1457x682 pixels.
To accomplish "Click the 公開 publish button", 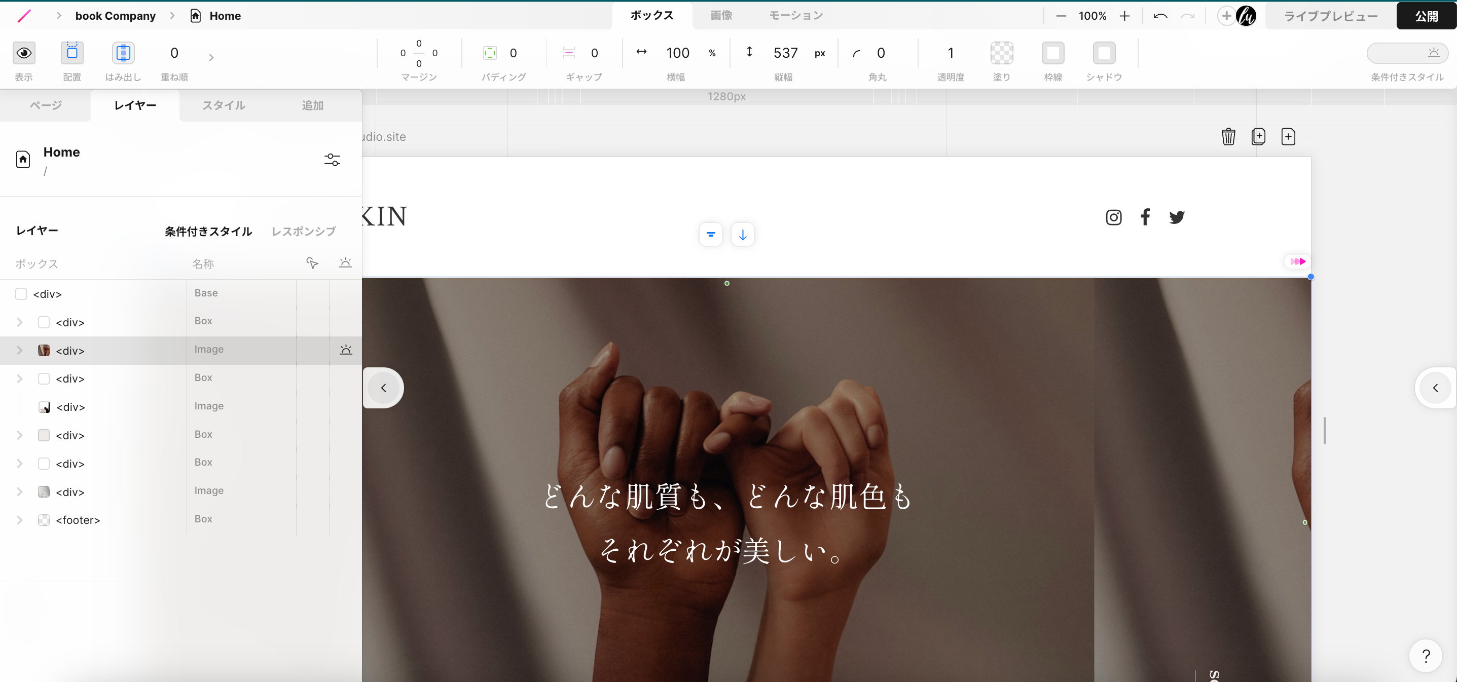I will click(1427, 16).
